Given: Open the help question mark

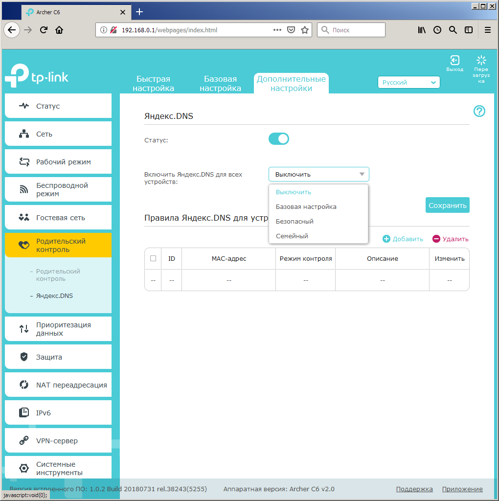Looking at the screenshot, I should tap(479, 111).
